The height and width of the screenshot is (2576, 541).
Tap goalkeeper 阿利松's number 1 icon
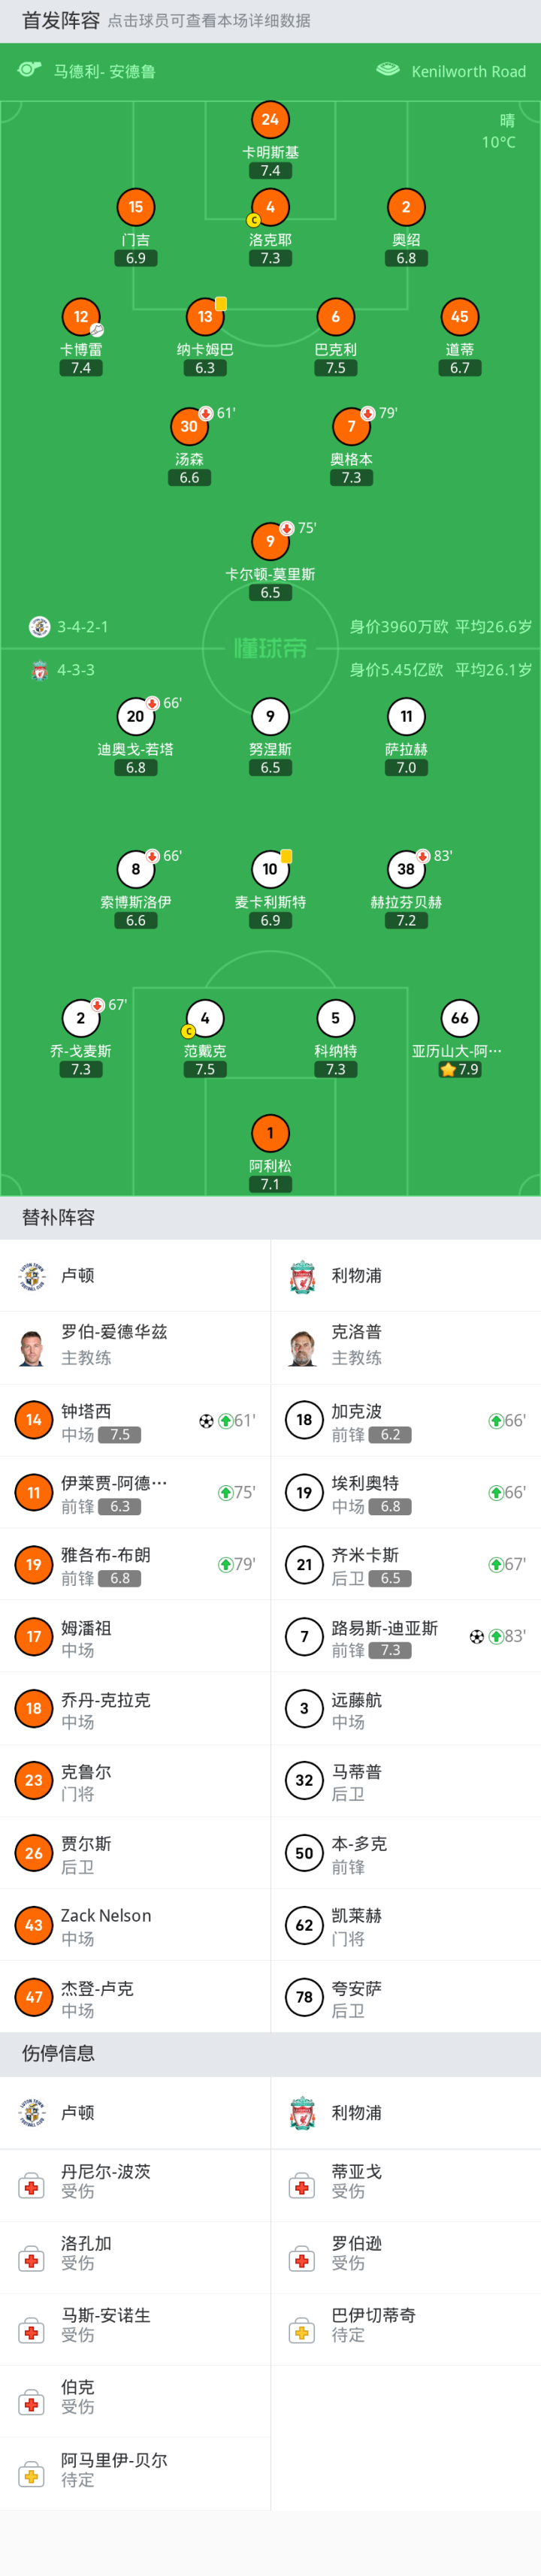[x=270, y=1133]
